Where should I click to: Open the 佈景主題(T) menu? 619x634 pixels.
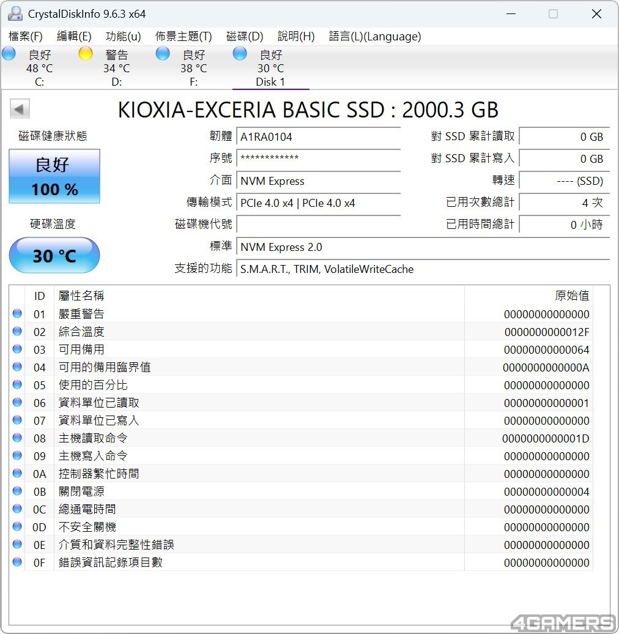point(183,36)
